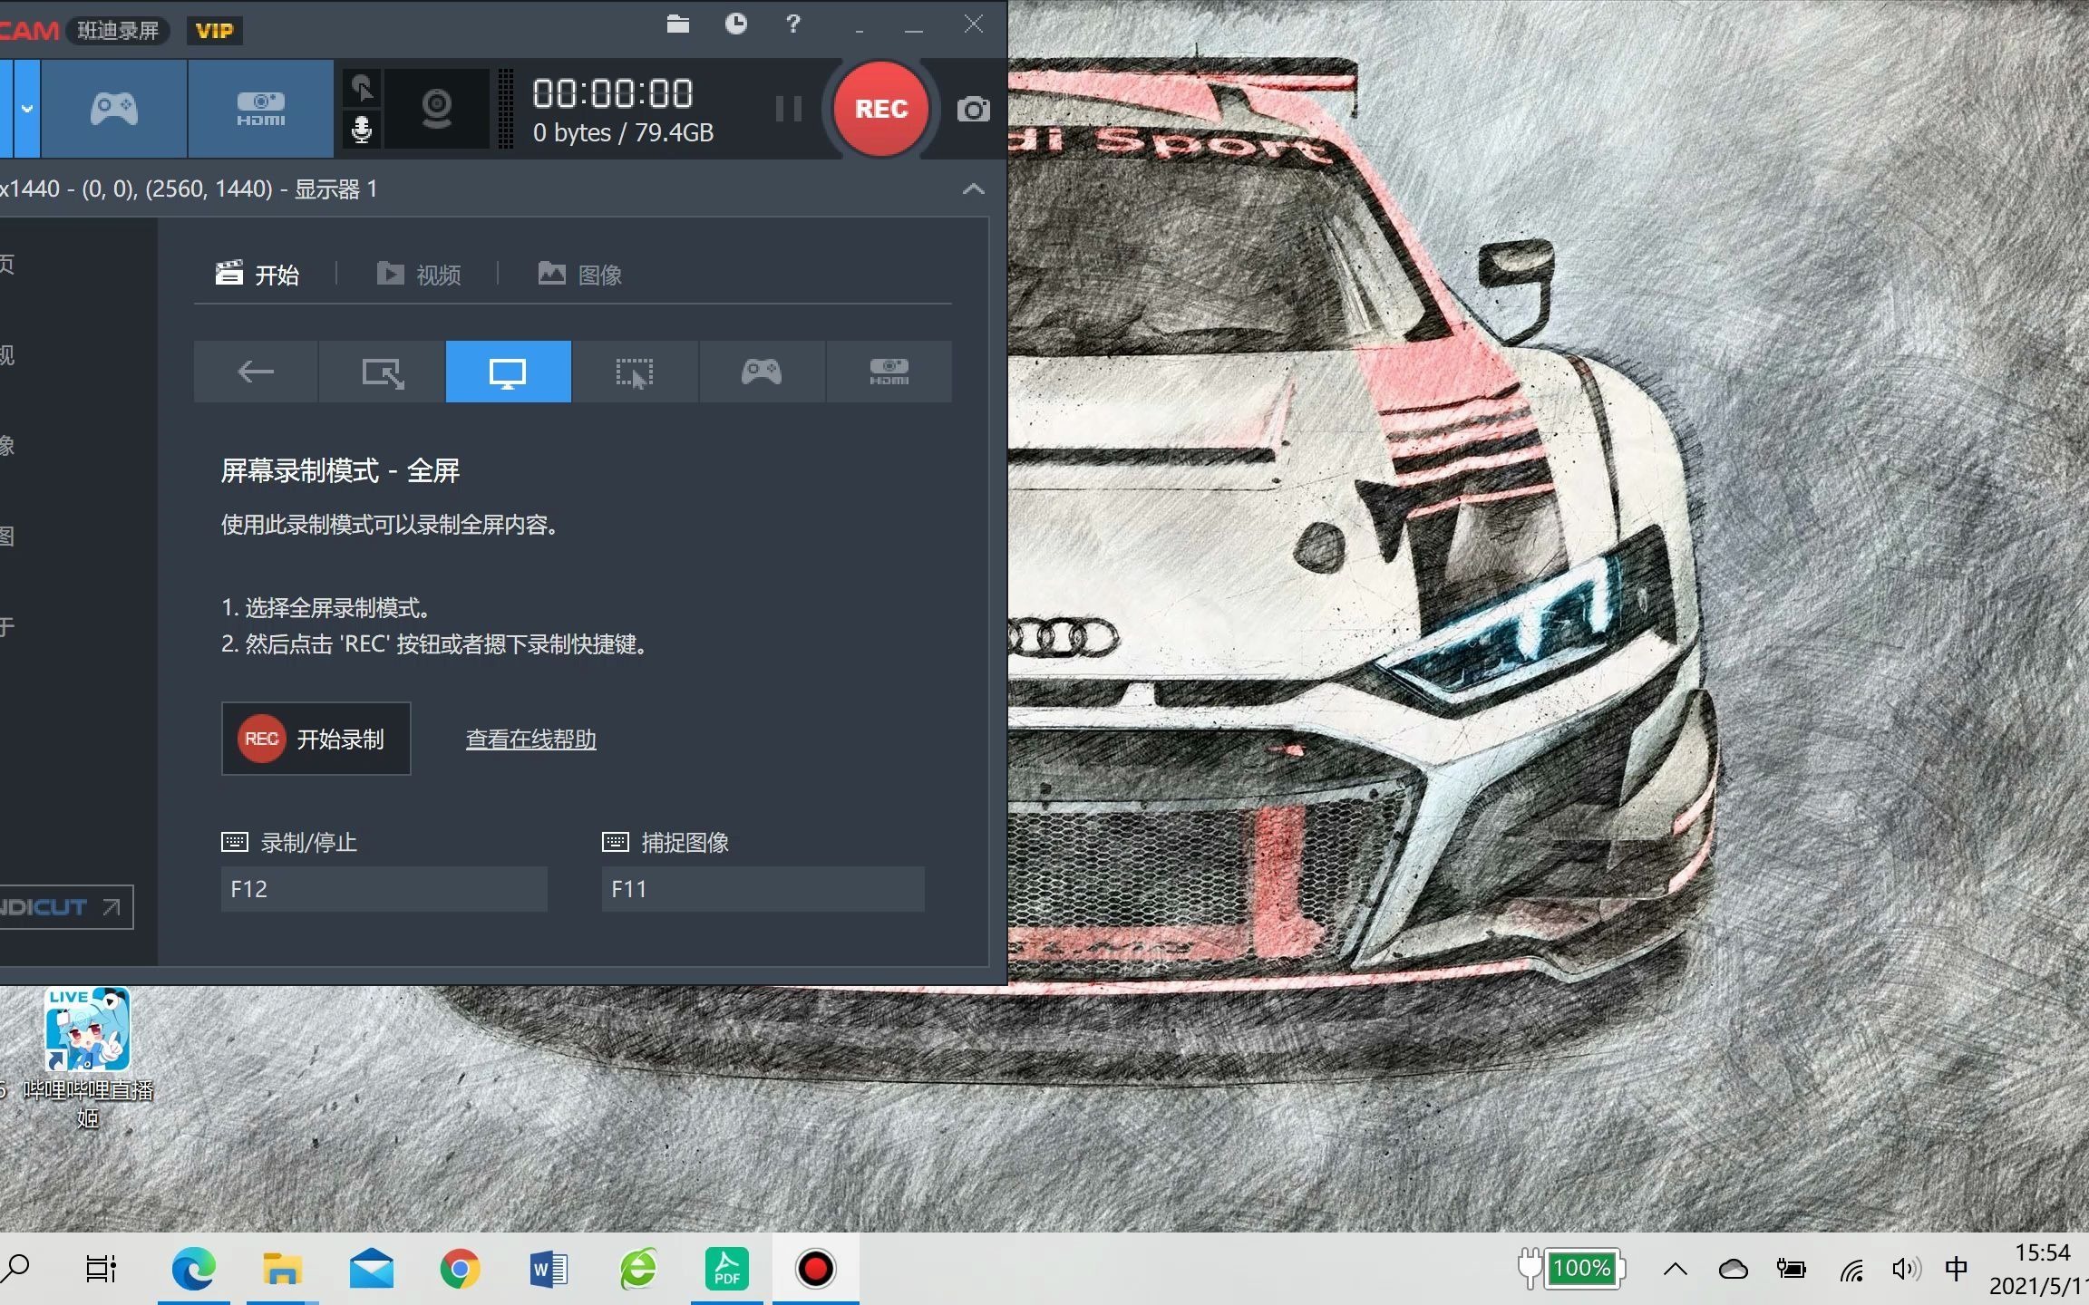
Task: Switch to 开始 tab
Action: coord(257,274)
